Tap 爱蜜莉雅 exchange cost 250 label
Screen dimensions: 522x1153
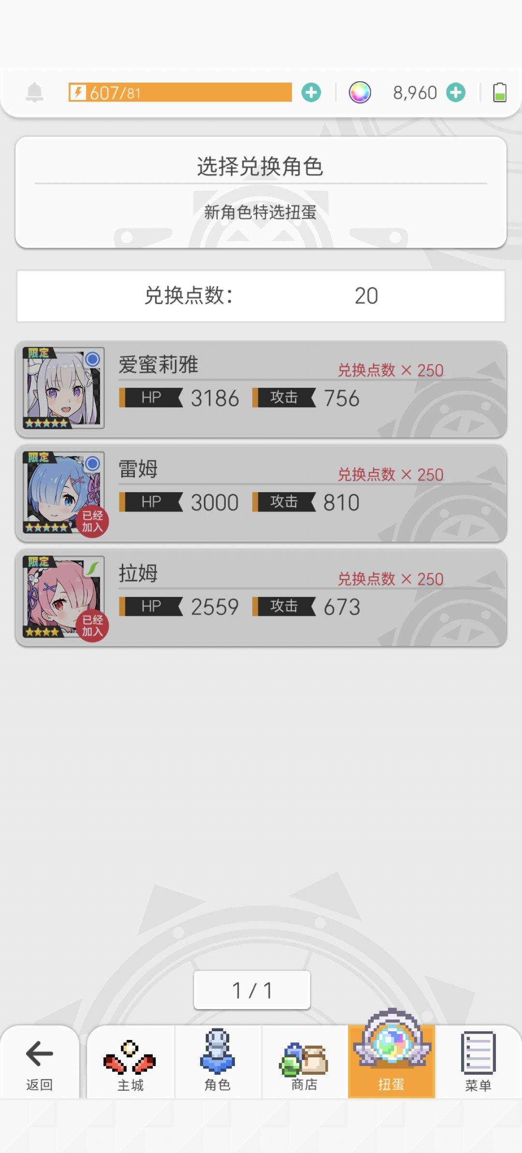391,370
